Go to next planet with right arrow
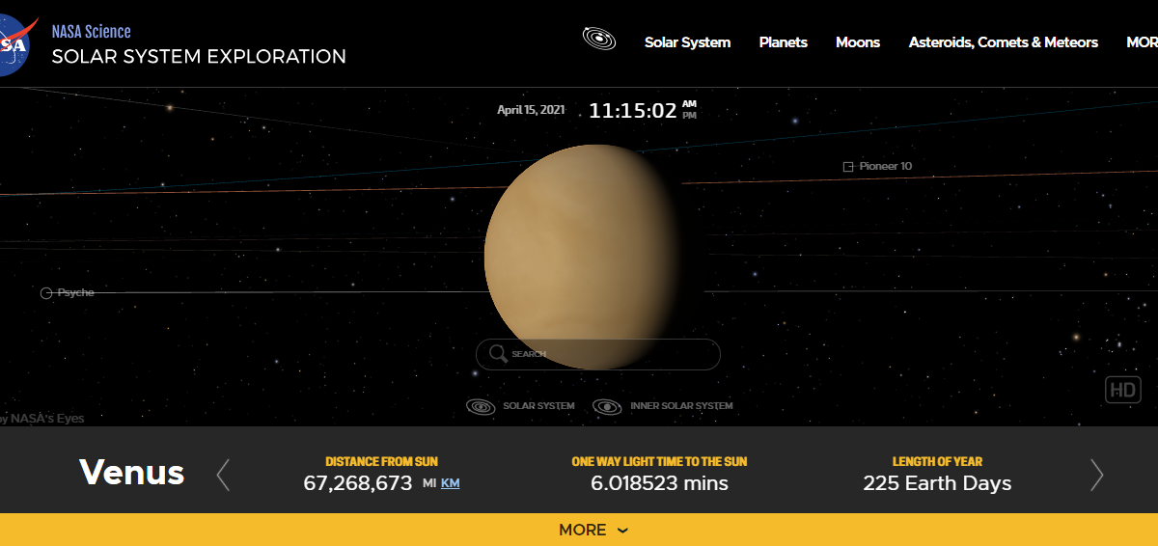 point(1096,475)
